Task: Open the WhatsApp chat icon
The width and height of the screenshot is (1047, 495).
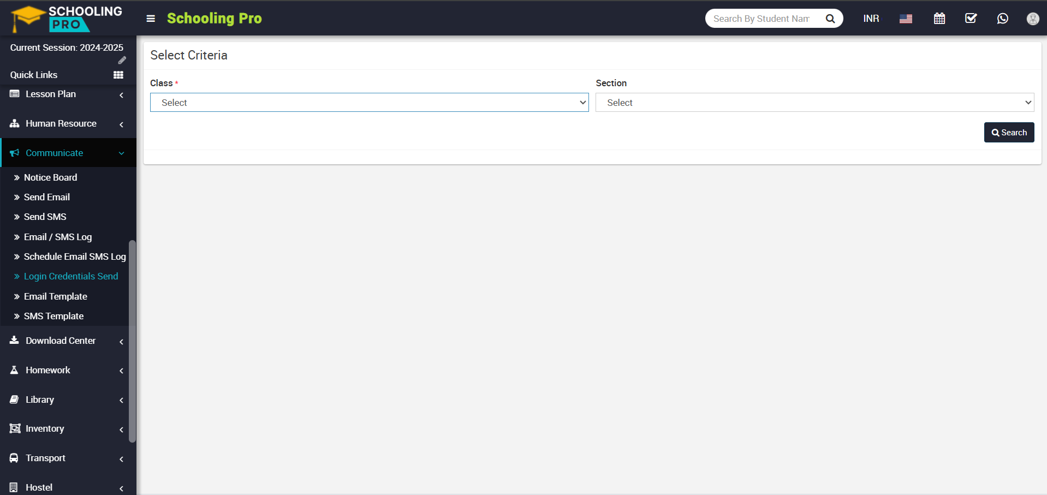Action: (x=1003, y=19)
